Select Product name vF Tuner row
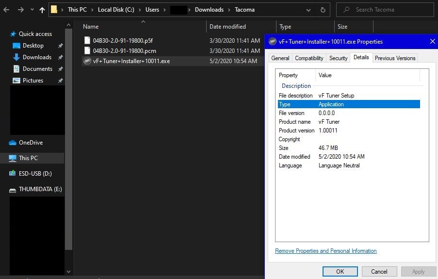The width and height of the screenshot is (438, 279). 349,122
